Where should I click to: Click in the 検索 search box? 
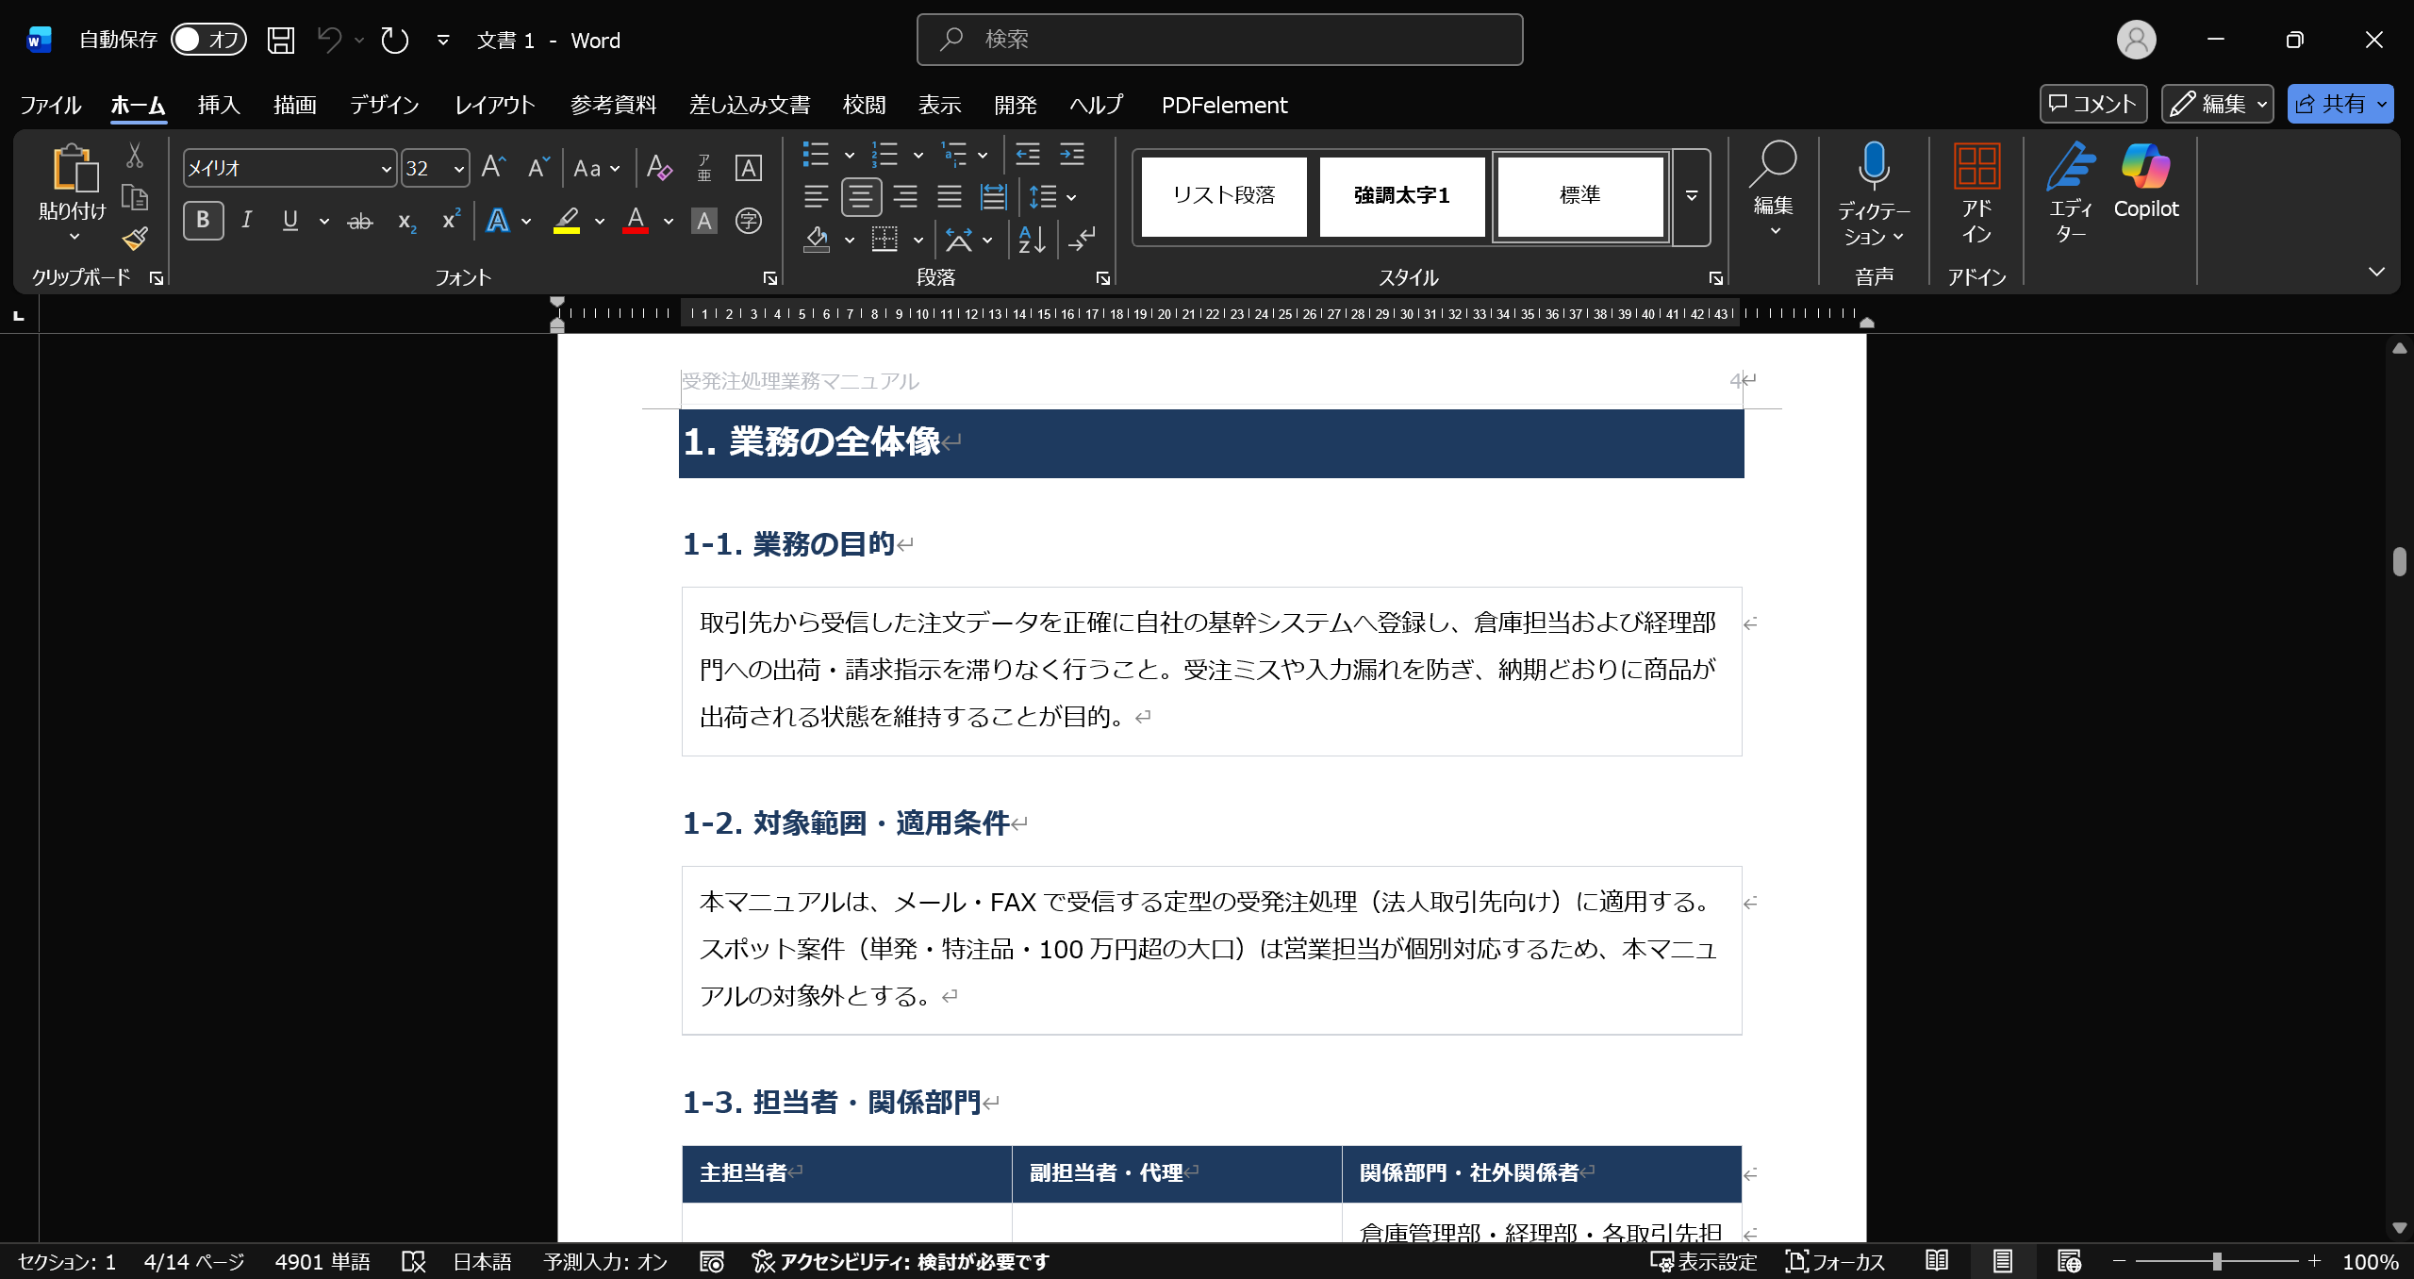pyautogui.click(x=1218, y=40)
